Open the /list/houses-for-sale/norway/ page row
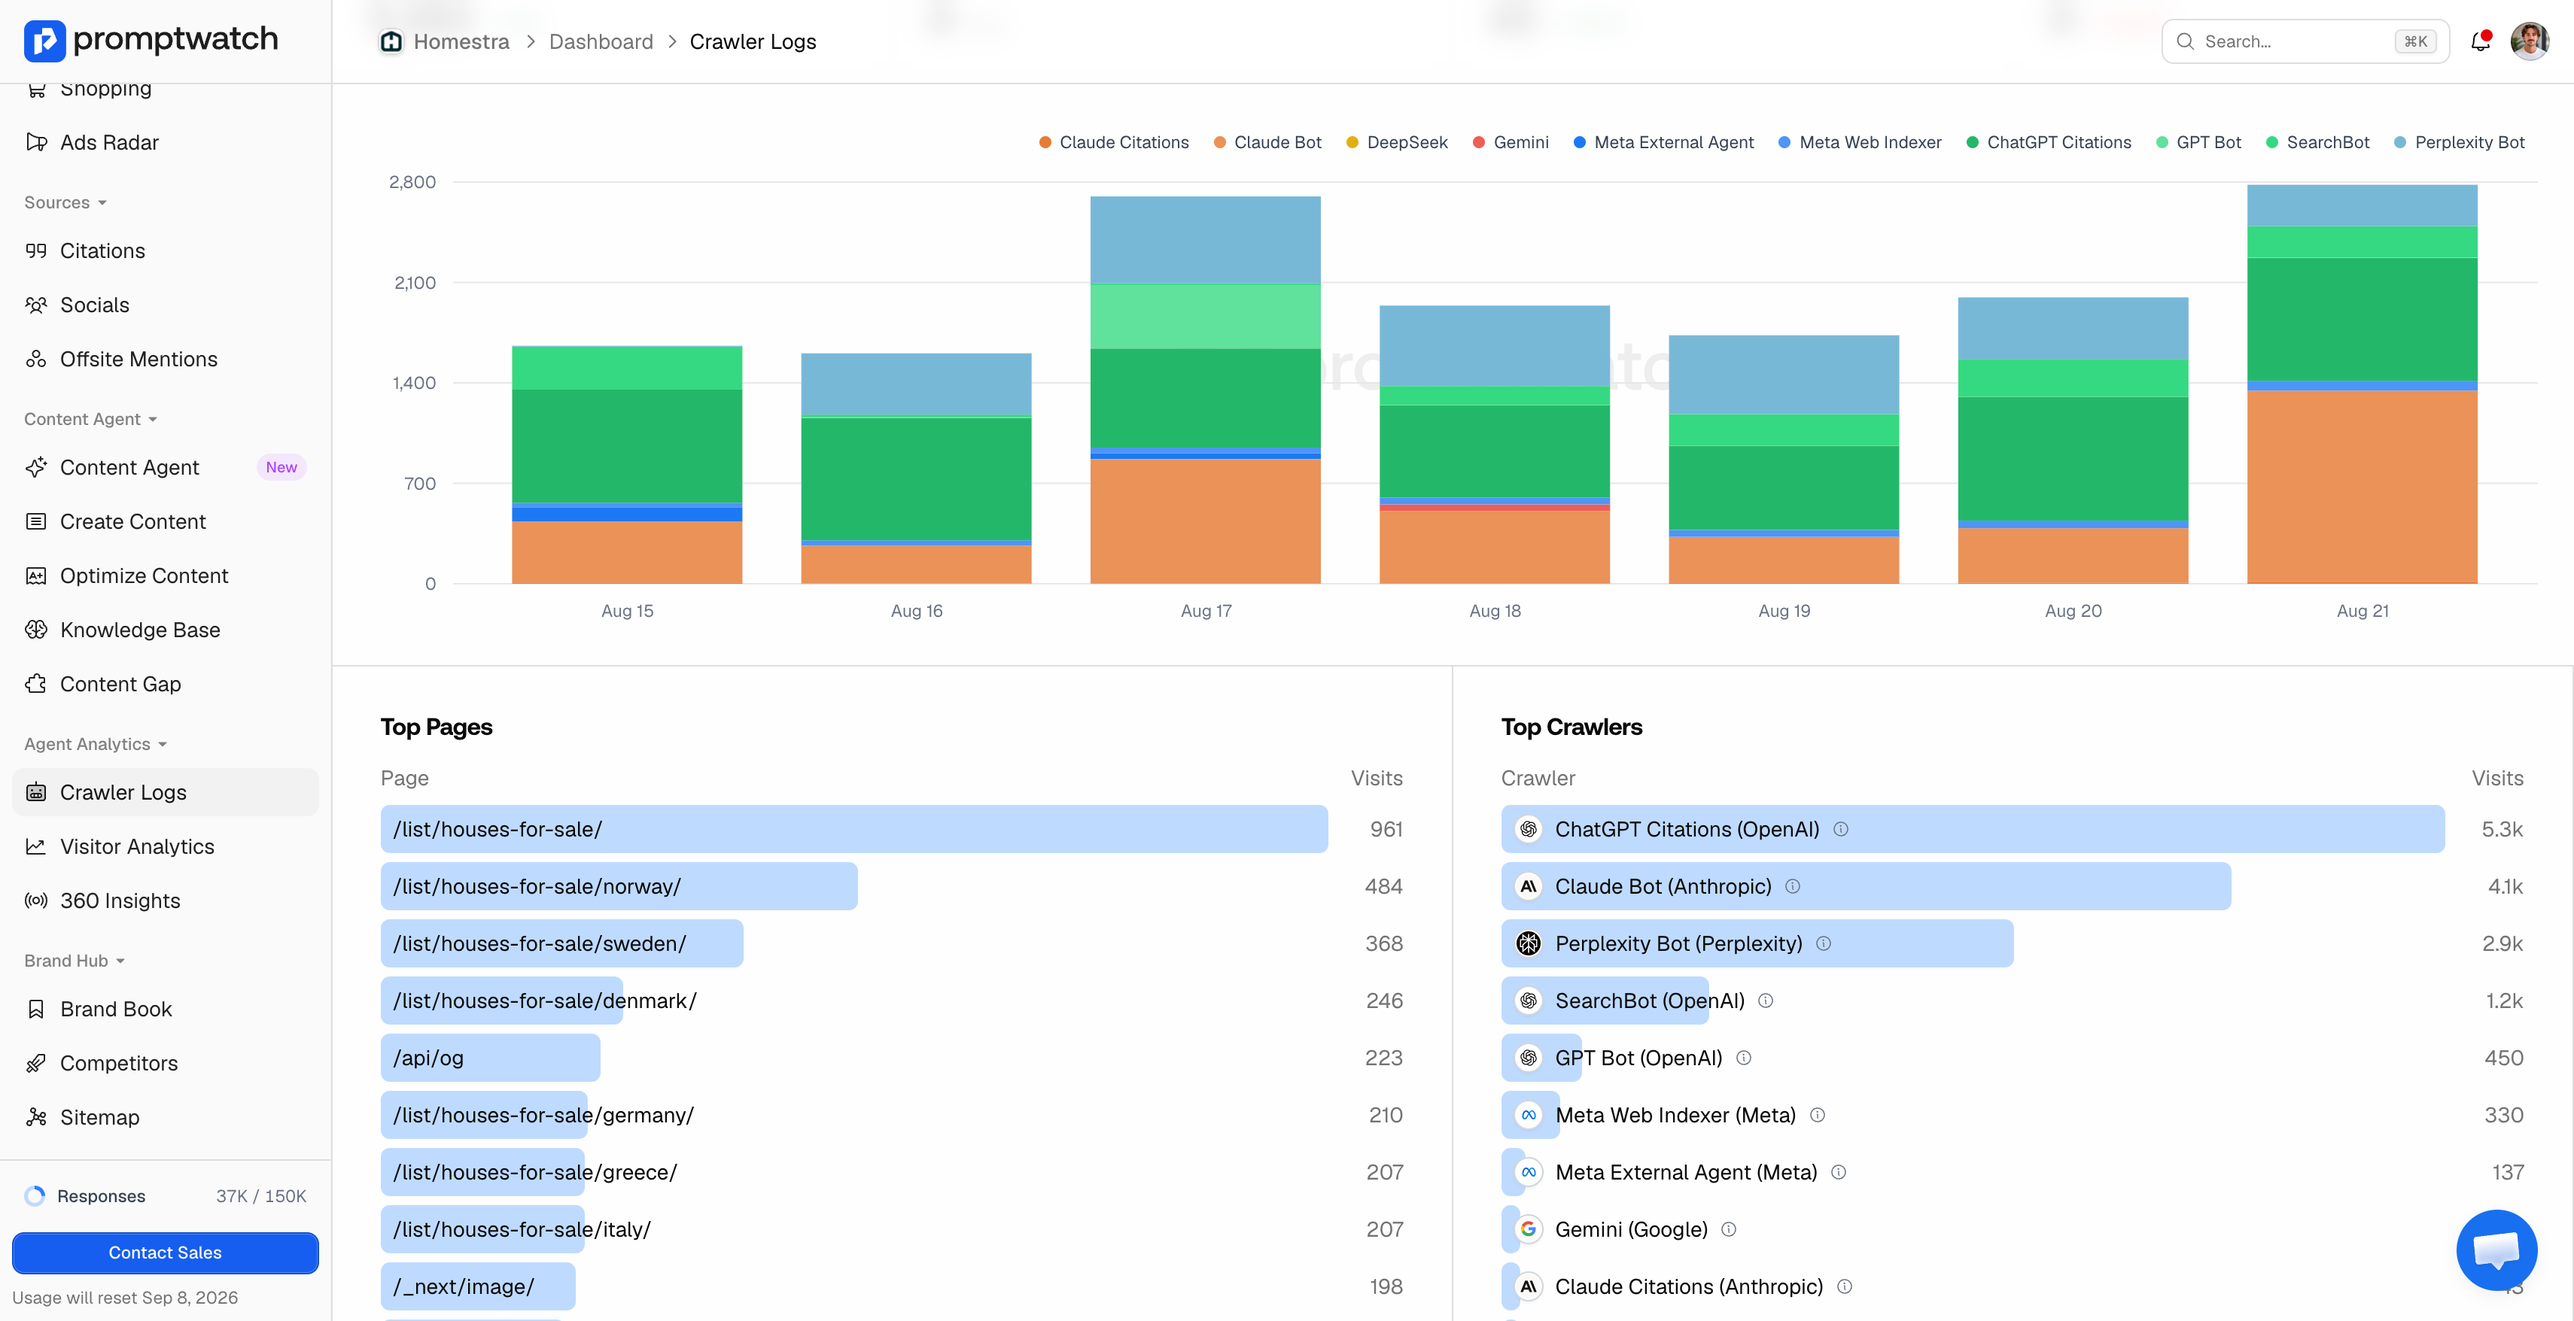Screen dimensions: 2574x1321 (891, 885)
